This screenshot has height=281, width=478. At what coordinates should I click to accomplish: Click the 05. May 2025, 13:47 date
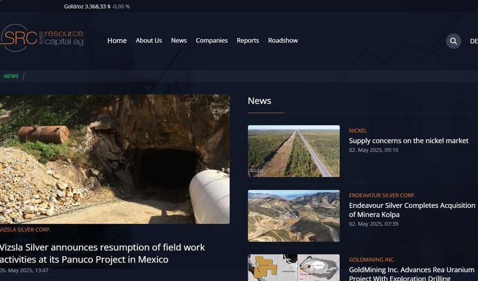pyautogui.click(x=24, y=270)
